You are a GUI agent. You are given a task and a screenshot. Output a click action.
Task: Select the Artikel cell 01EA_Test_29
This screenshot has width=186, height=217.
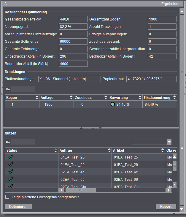(x=138, y=164)
